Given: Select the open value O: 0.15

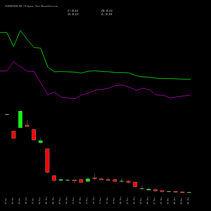Looking at the screenshot, I should point(73,14).
